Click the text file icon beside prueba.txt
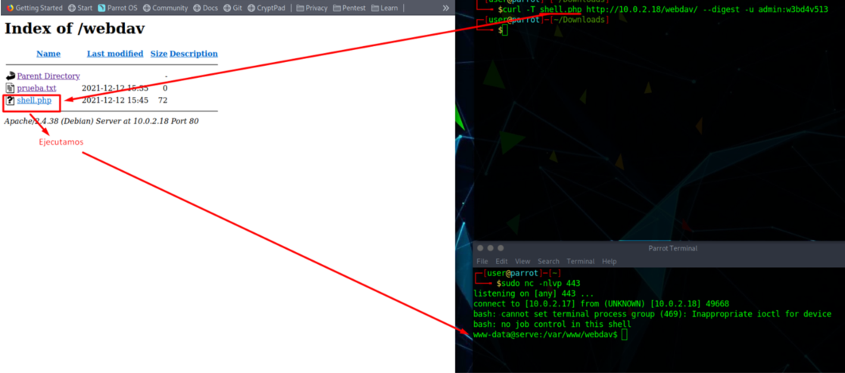This screenshot has height=373, width=845. [11, 88]
